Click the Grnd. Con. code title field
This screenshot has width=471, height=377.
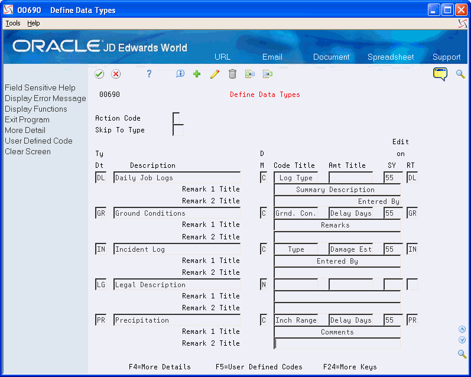pos(296,213)
